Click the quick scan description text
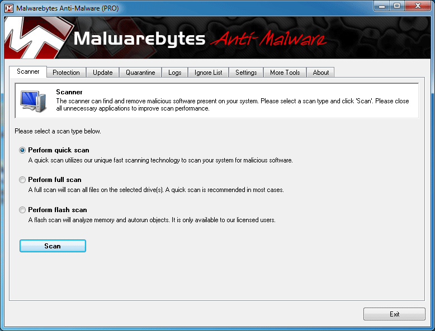 coord(160,160)
